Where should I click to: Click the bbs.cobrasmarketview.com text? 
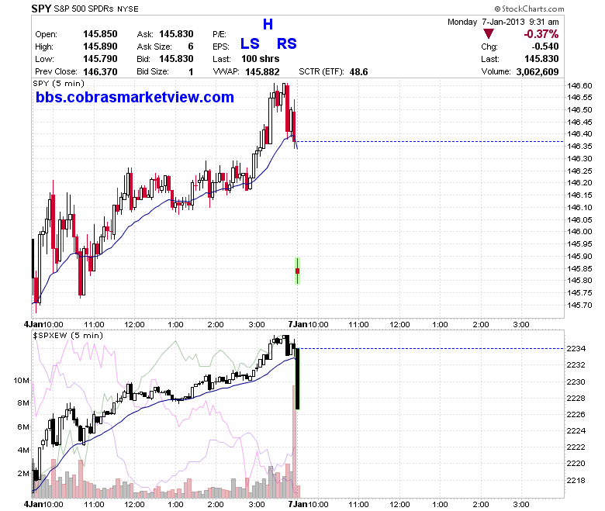[135, 97]
